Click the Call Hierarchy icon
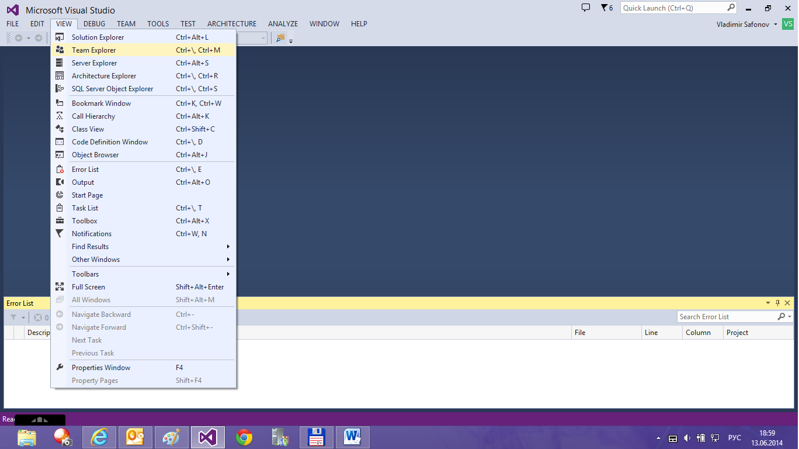The height and width of the screenshot is (449, 799). click(x=60, y=116)
